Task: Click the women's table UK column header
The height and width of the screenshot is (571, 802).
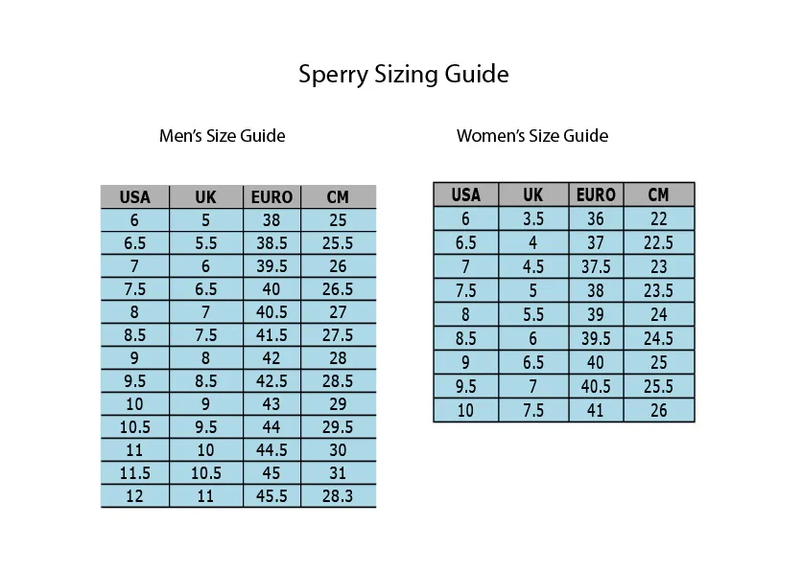Action: 533,194
